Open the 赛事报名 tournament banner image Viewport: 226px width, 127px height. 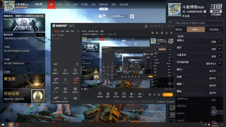coord(24,25)
